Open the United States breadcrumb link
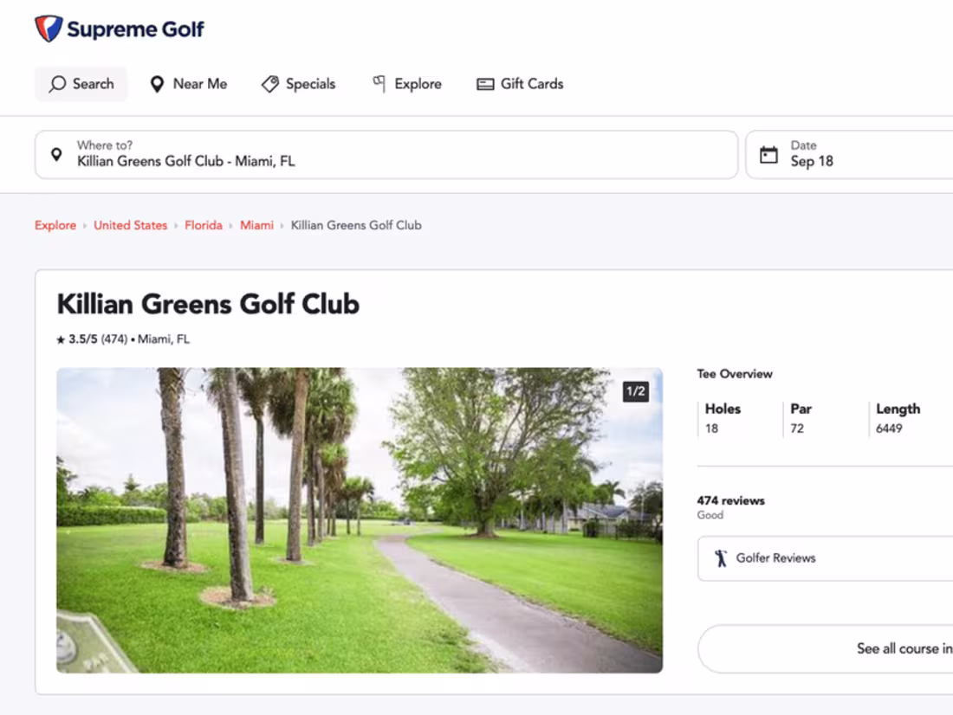This screenshot has height=715, width=953. [x=130, y=224]
